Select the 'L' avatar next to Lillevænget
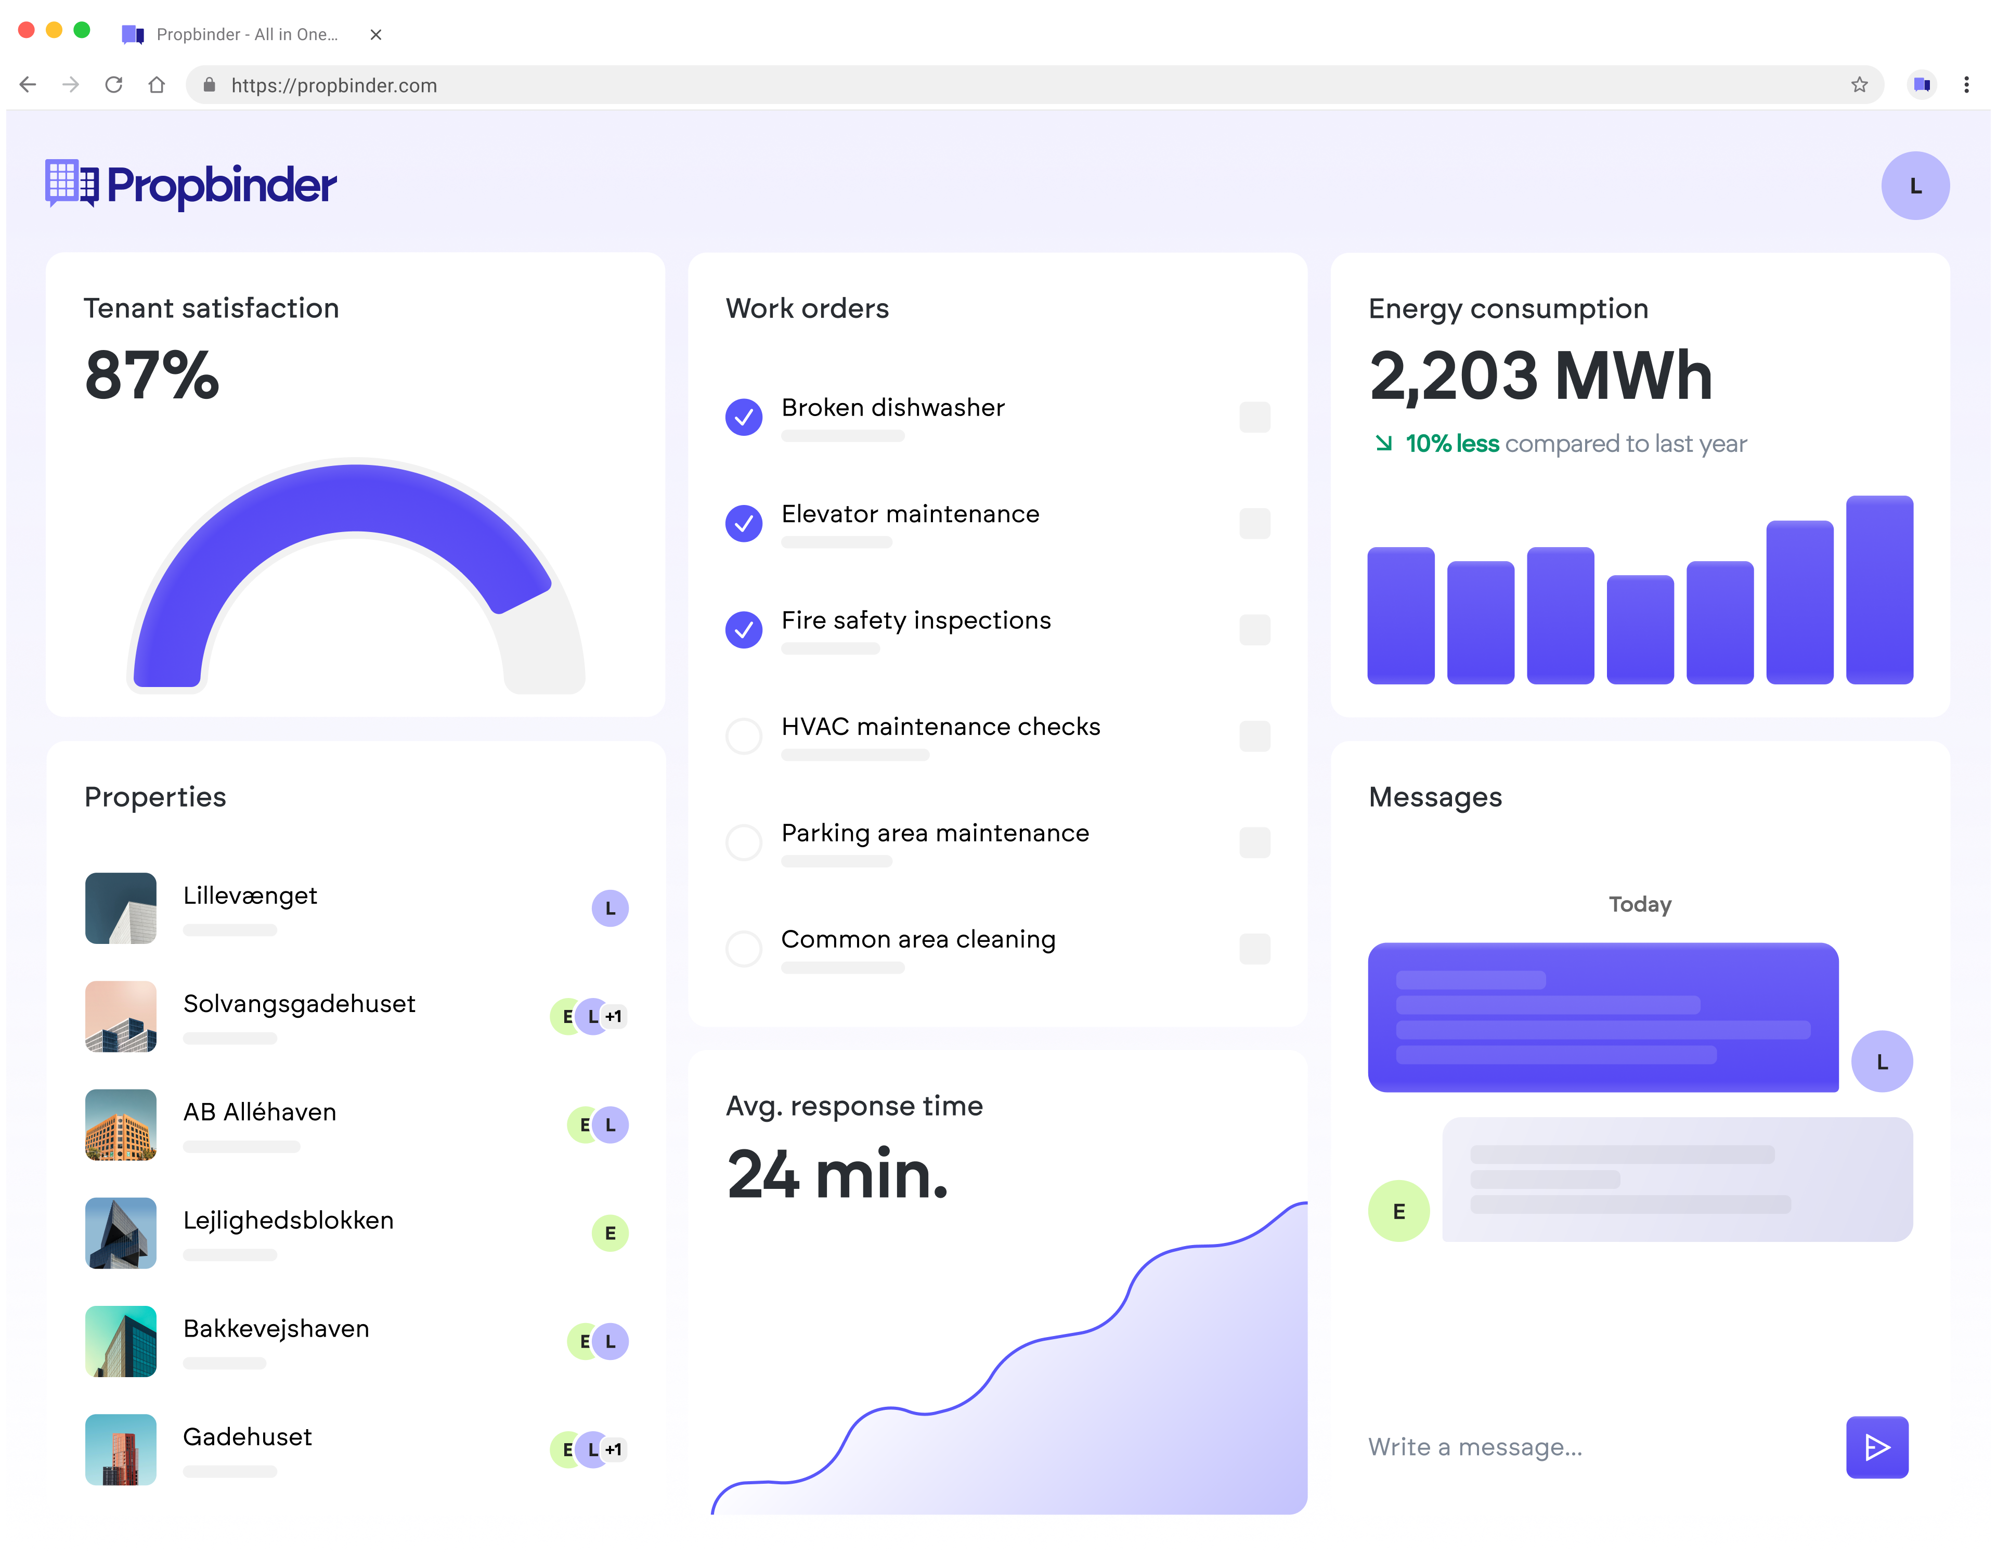This screenshot has height=1568, width=1997. click(x=610, y=908)
